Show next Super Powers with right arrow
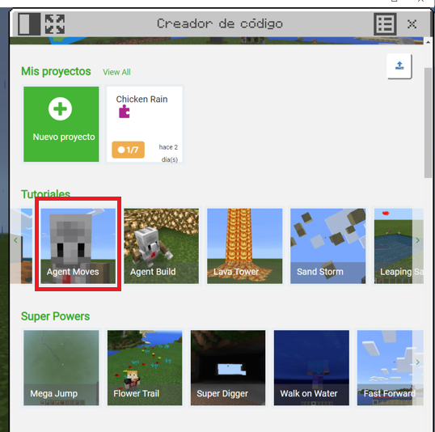Viewport: 435px width, 432px height. pos(417,362)
